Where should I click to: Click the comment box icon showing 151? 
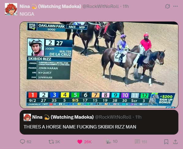coord(137,142)
